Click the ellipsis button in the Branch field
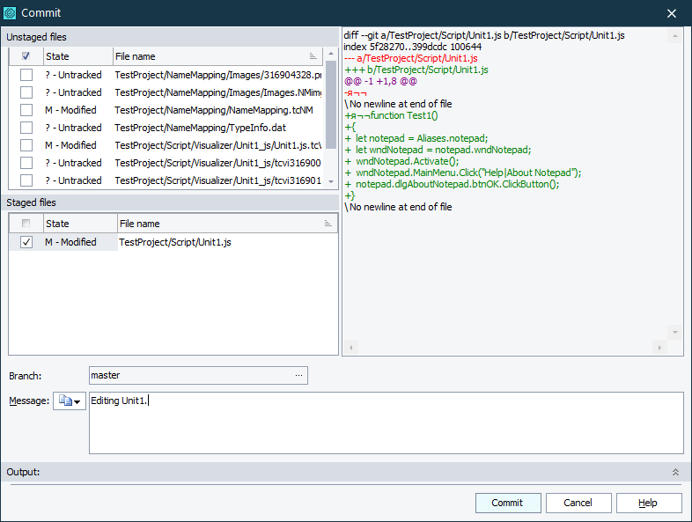 click(x=298, y=376)
